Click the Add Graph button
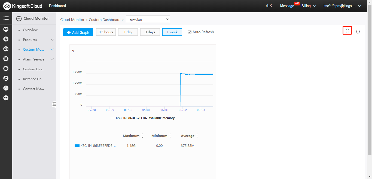The image size is (372, 179). pos(78,32)
